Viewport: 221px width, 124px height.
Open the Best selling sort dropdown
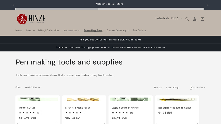(179, 87)
